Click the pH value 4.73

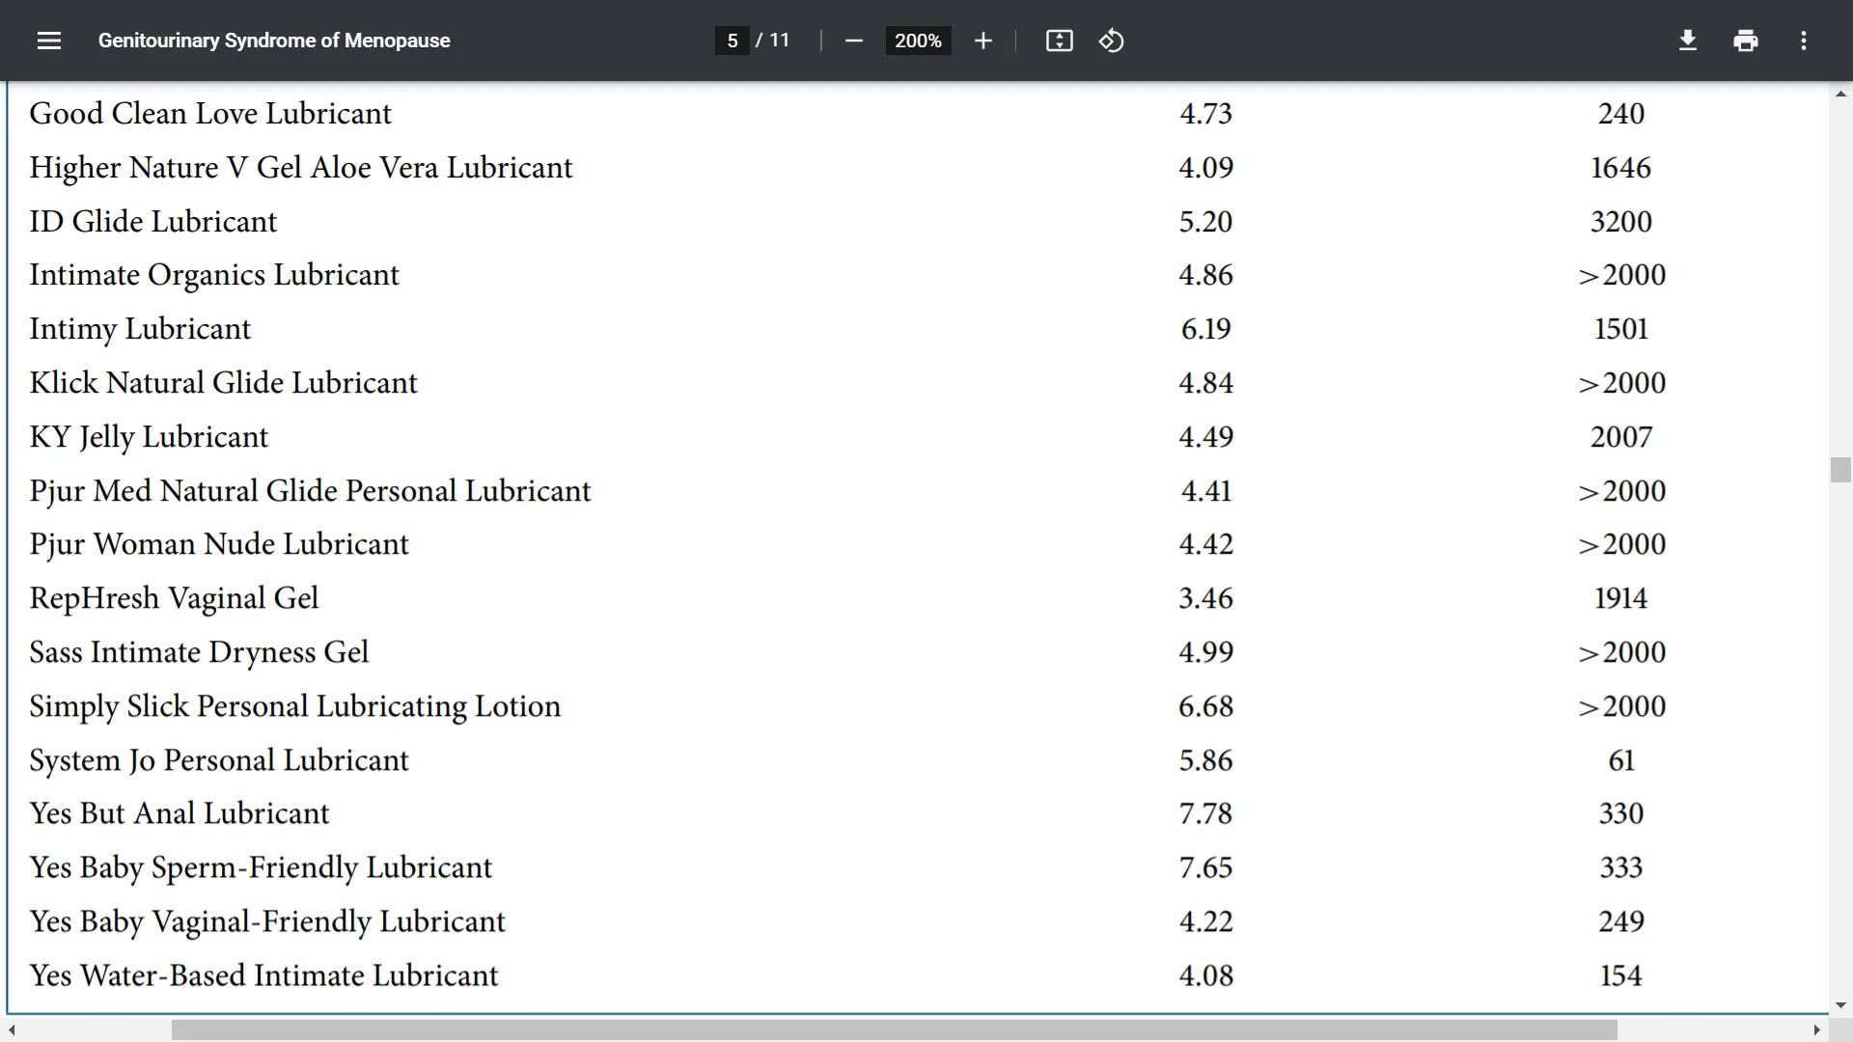click(x=1206, y=114)
